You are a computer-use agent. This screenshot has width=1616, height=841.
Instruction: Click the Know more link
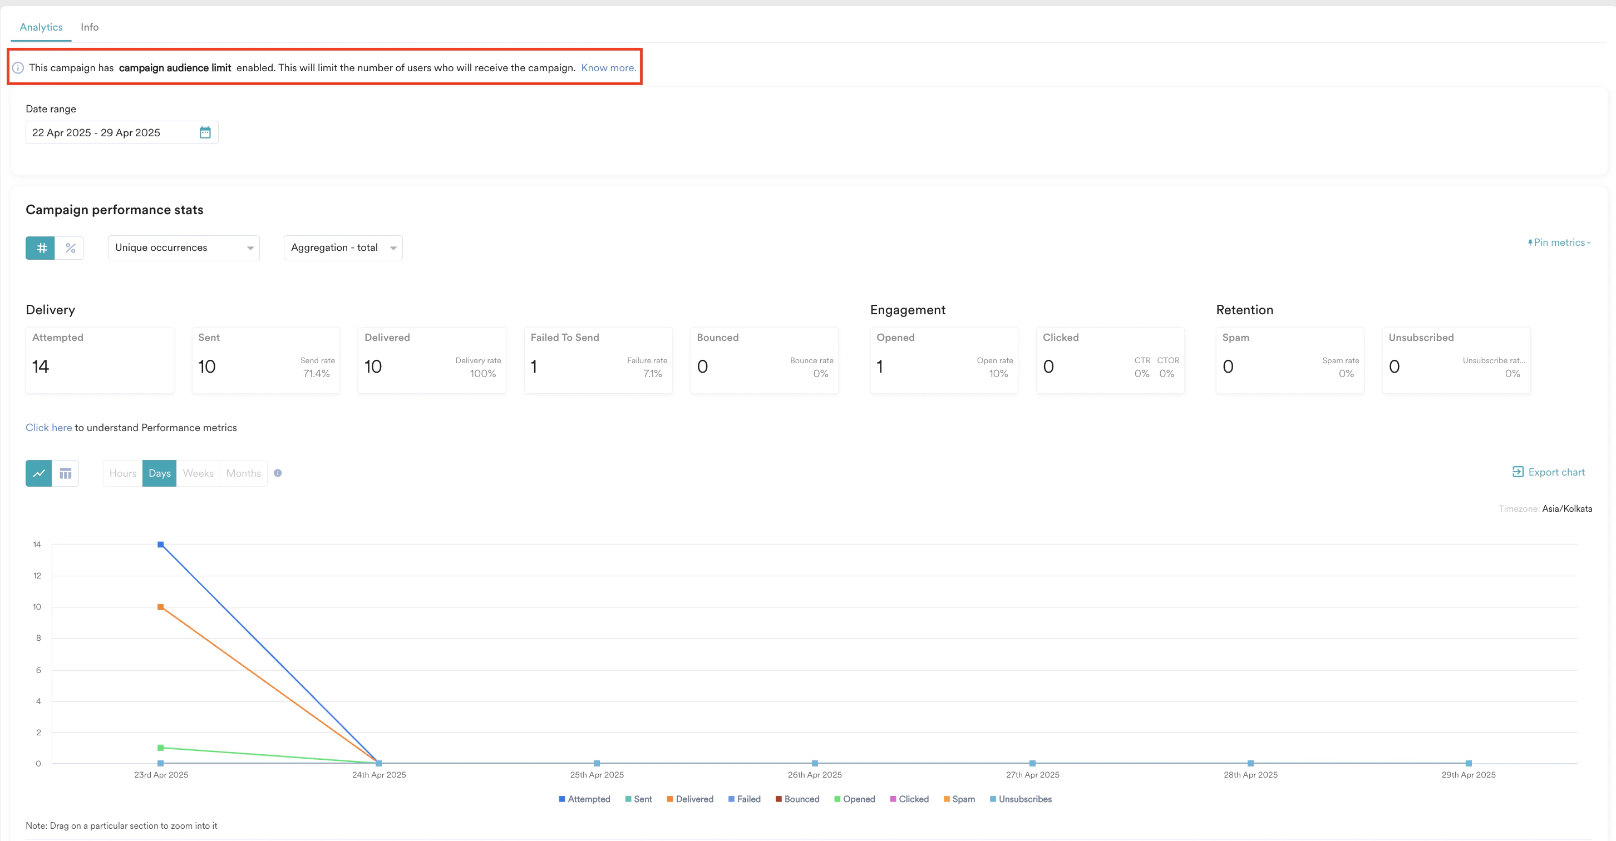607,67
